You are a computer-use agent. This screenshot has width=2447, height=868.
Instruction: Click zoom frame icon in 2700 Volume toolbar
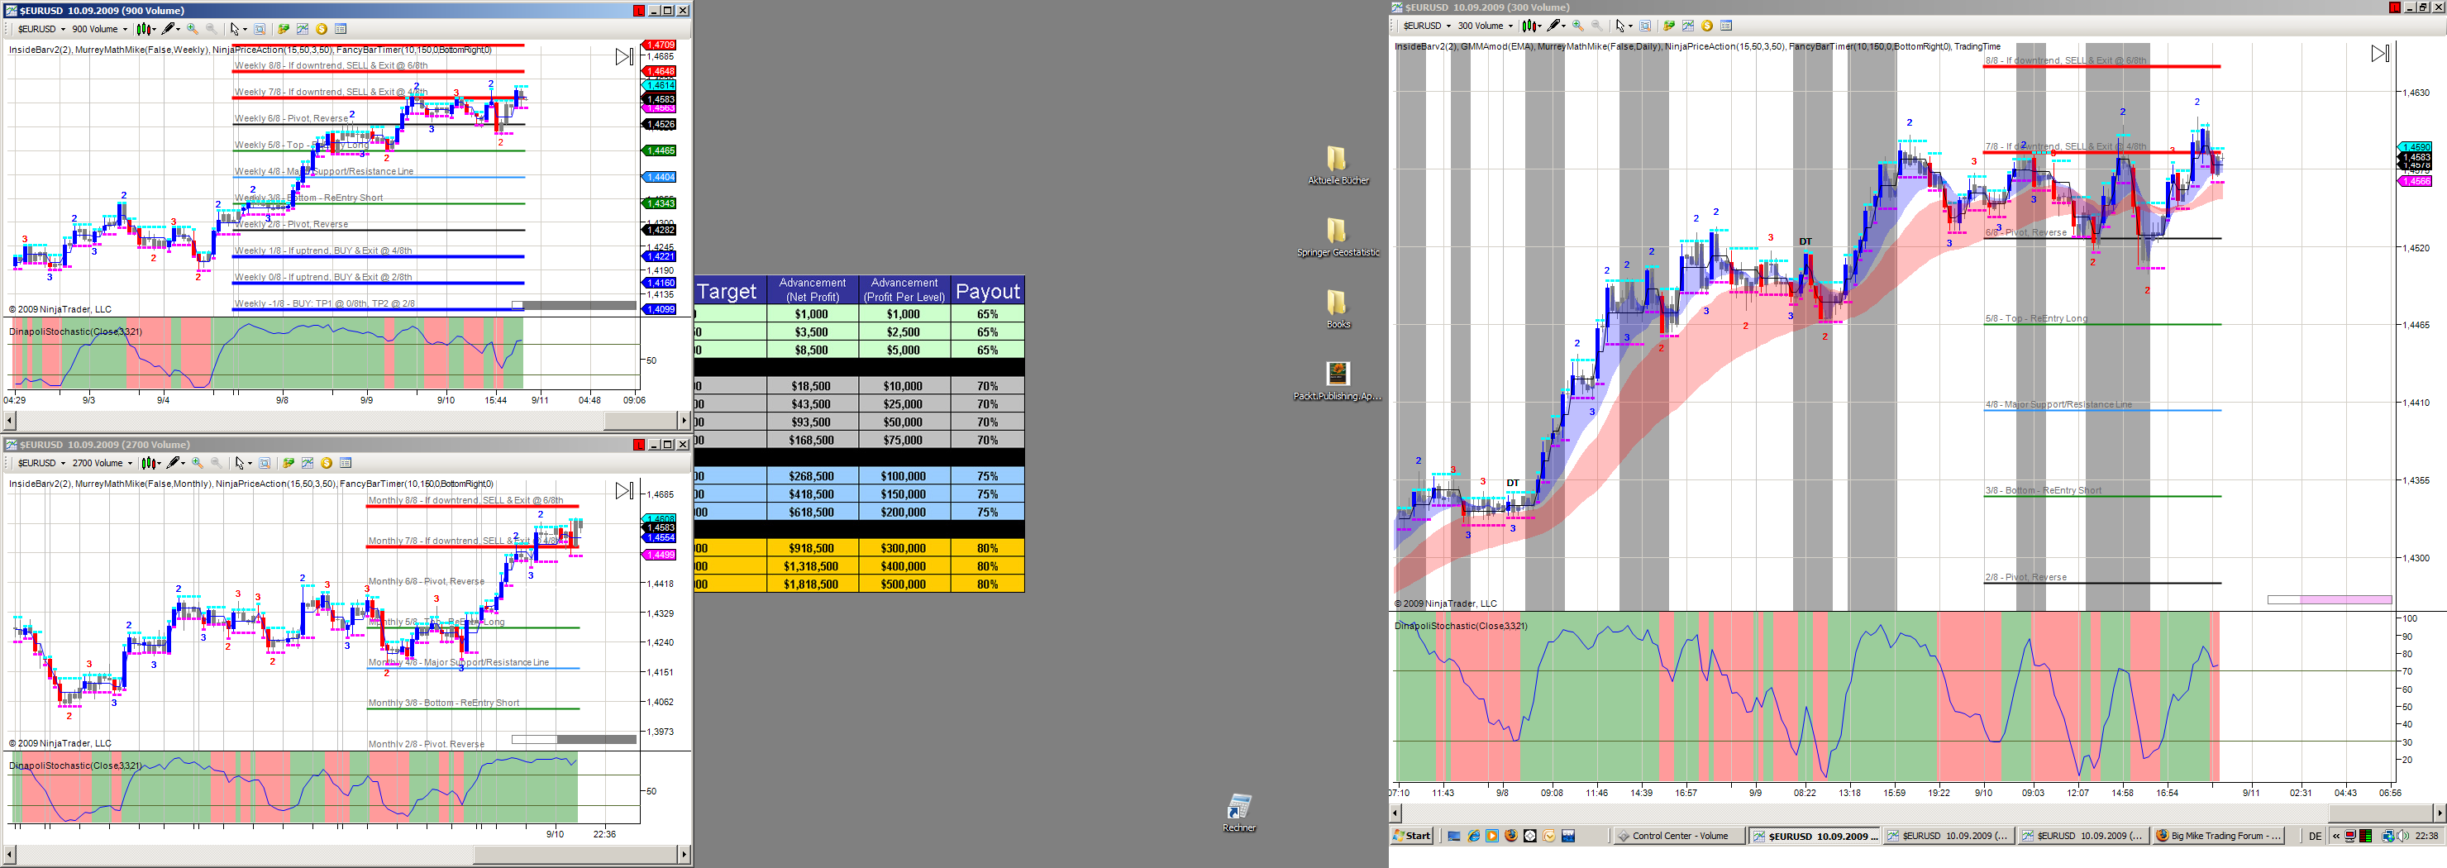pyautogui.click(x=264, y=464)
